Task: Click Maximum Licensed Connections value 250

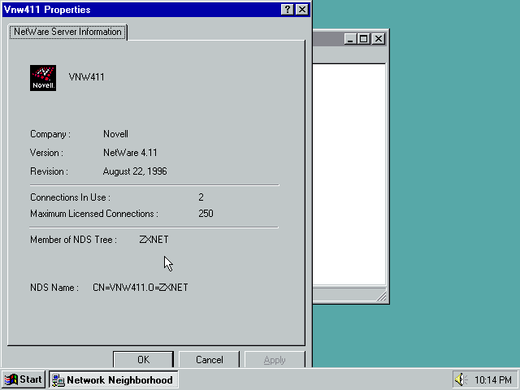Action: (x=206, y=213)
